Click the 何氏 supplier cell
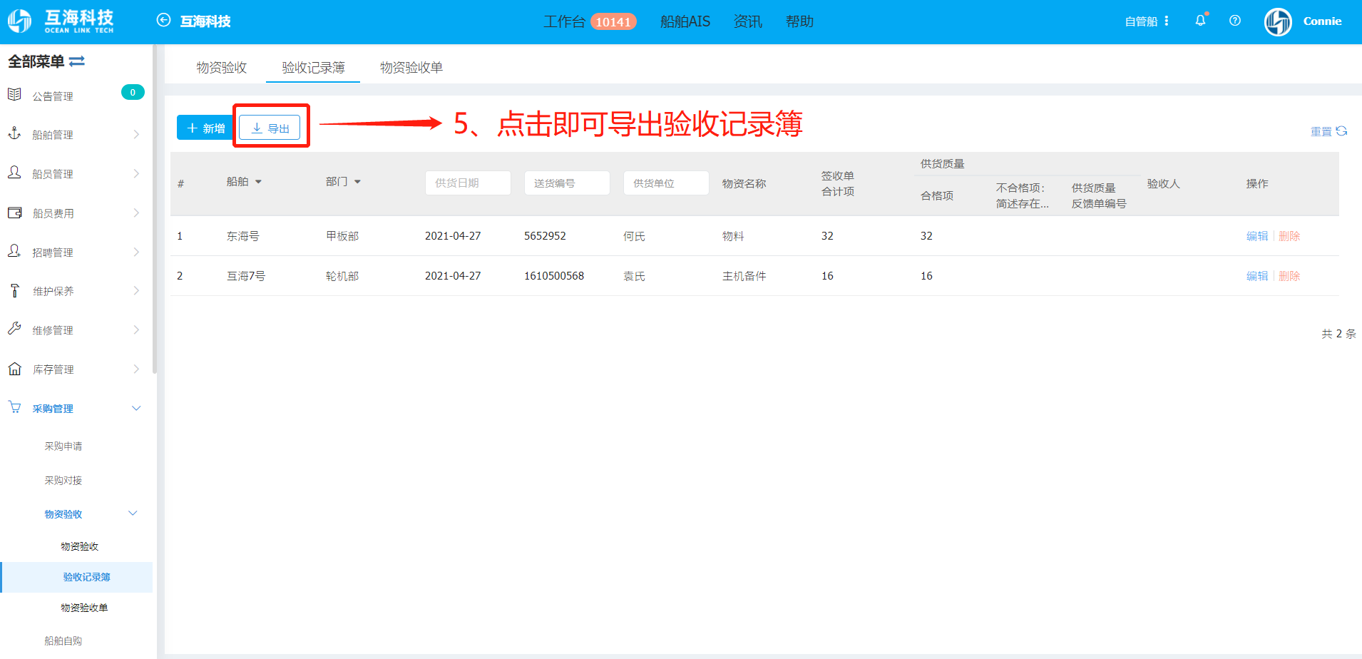Image resolution: width=1362 pixels, height=659 pixels. tap(634, 236)
